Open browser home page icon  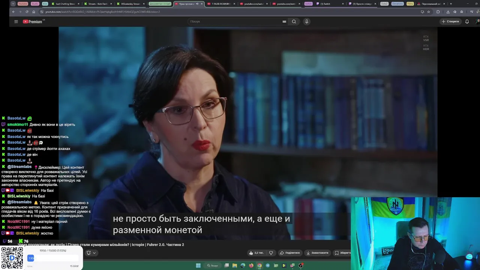33,12
